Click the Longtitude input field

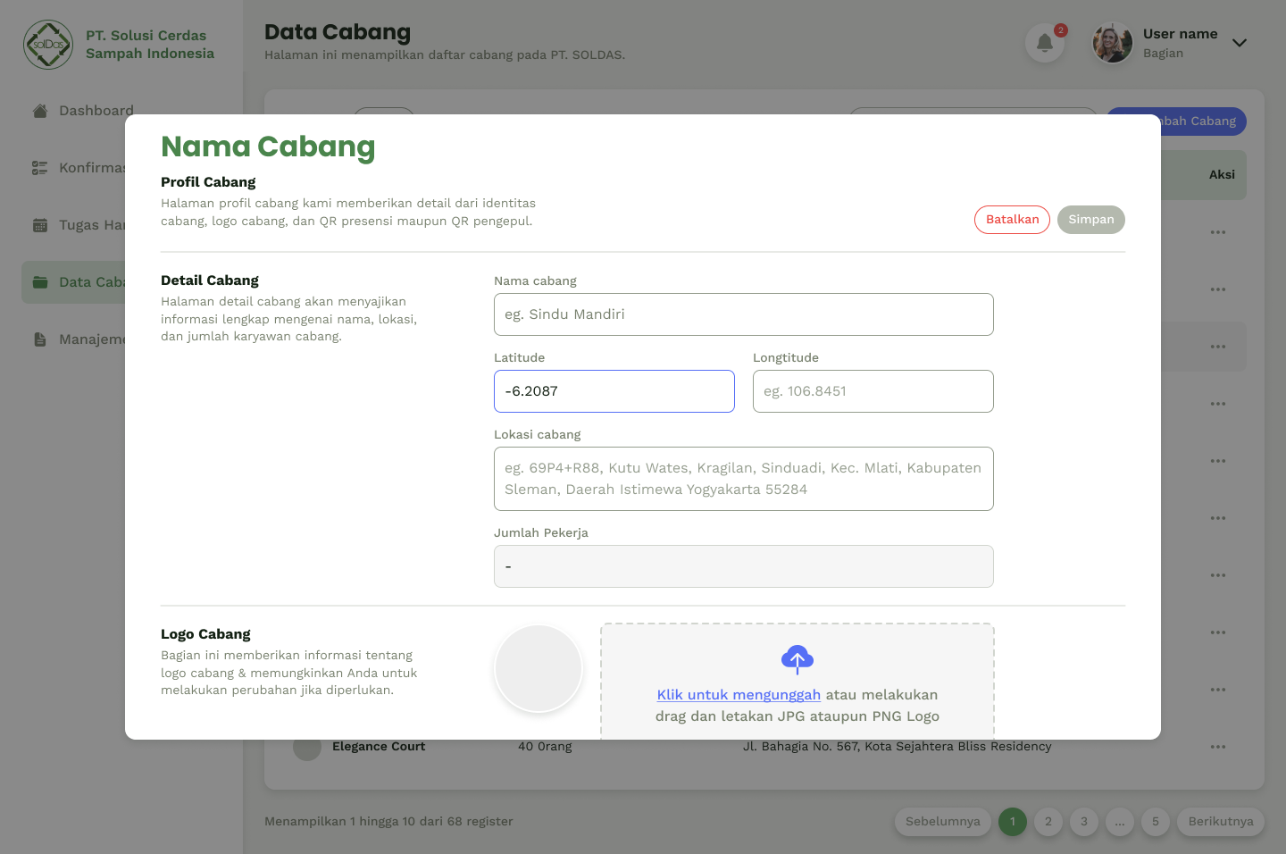tap(873, 391)
